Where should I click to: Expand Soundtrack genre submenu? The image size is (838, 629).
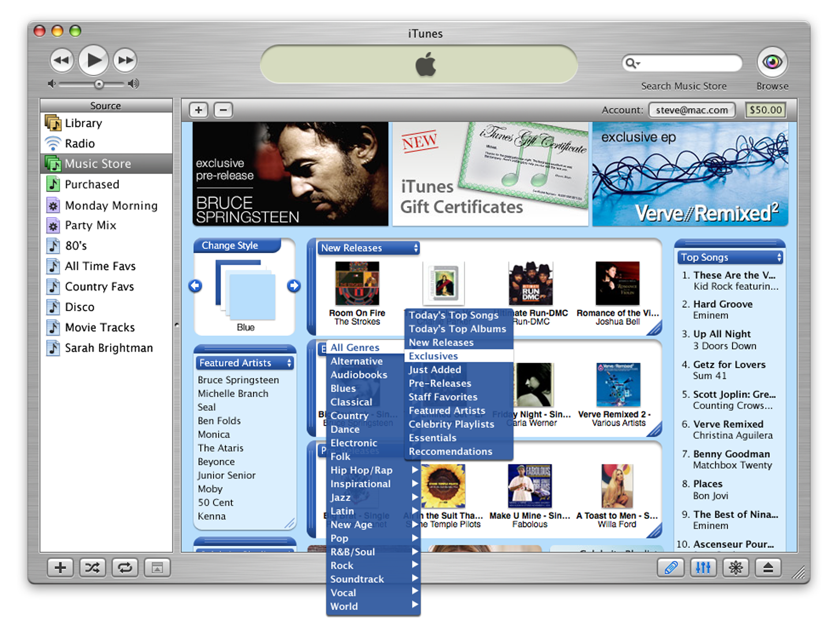[373, 579]
